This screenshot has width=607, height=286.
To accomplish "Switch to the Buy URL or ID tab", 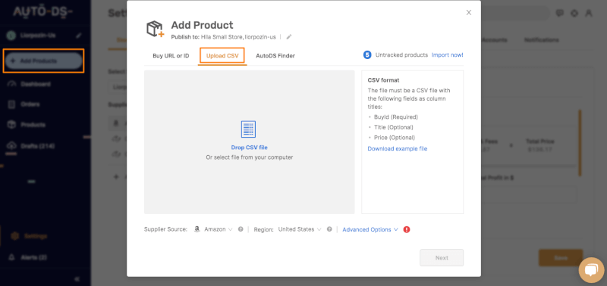I will 171,55.
